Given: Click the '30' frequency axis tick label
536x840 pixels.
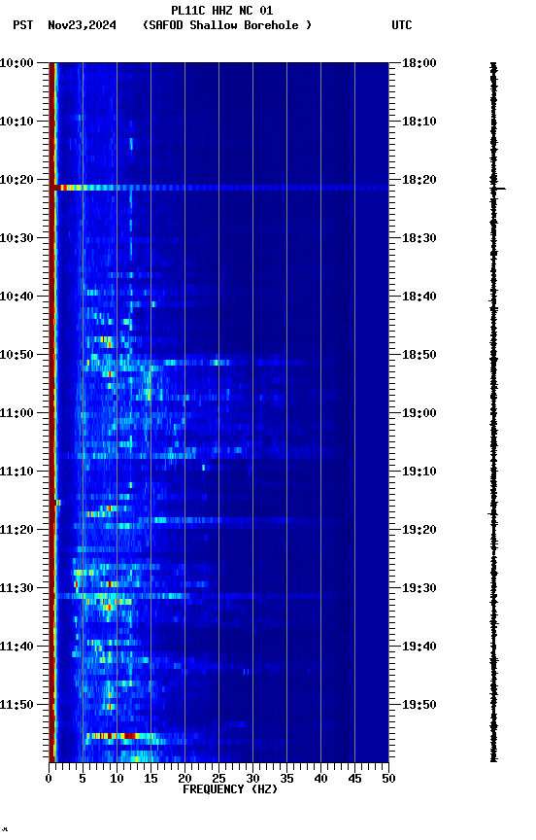Looking at the screenshot, I should [252, 779].
